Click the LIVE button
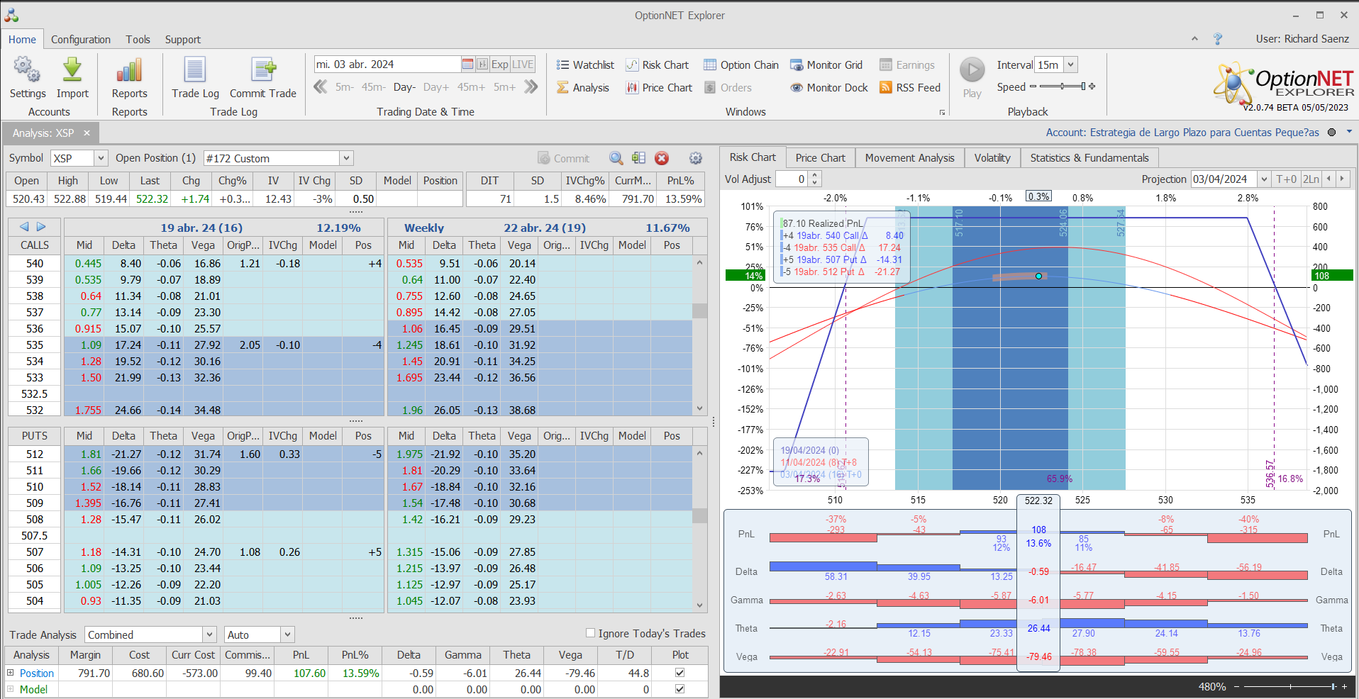The height and width of the screenshot is (699, 1359). (x=523, y=65)
